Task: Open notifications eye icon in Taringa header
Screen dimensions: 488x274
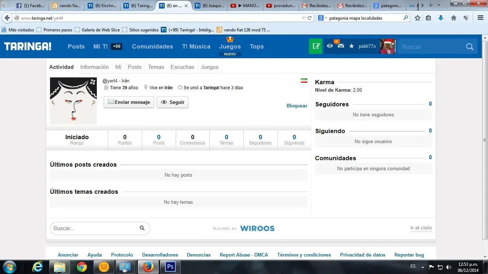Action: pyautogui.click(x=330, y=46)
